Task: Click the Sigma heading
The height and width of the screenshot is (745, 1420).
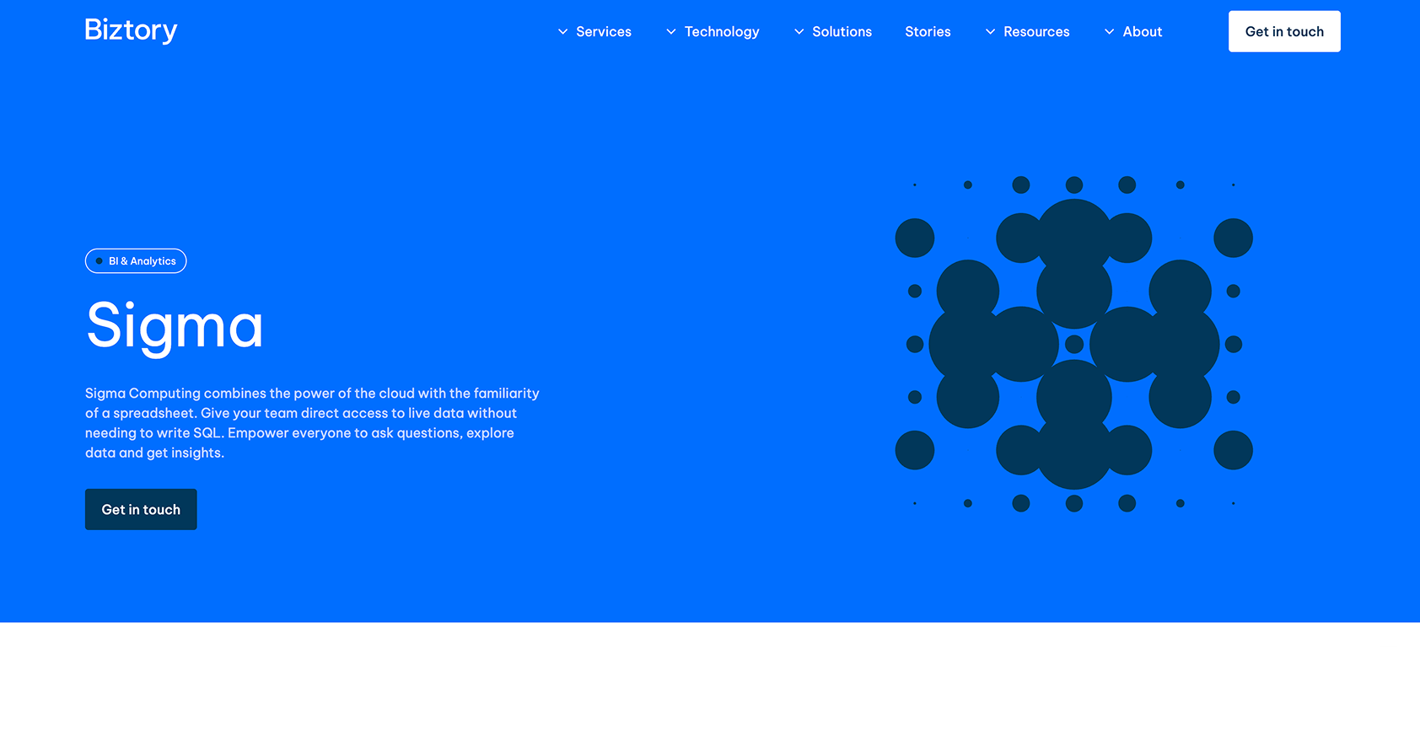Action: pyautogui.click(x=175, y=327)
